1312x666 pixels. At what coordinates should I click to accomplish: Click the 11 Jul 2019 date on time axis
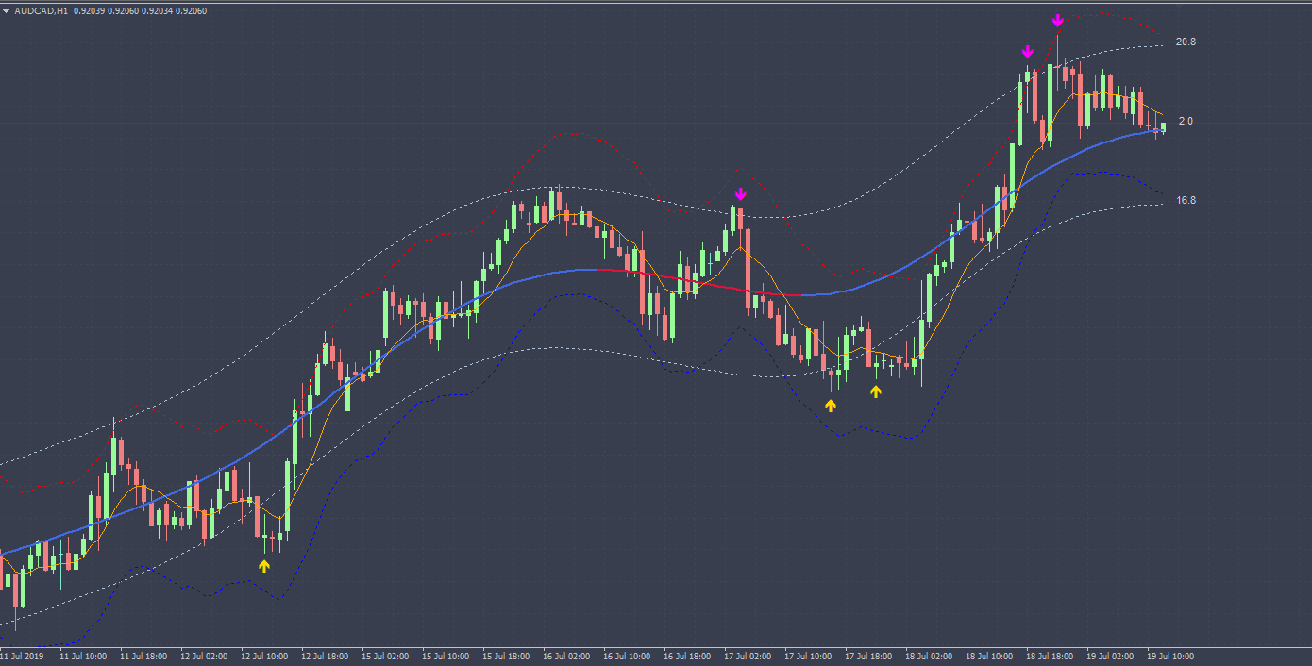coord(22,656)
